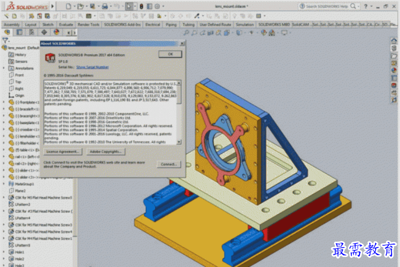
Task: Open the dropdown arrow next to Print
Action: [x=111, y=6]
